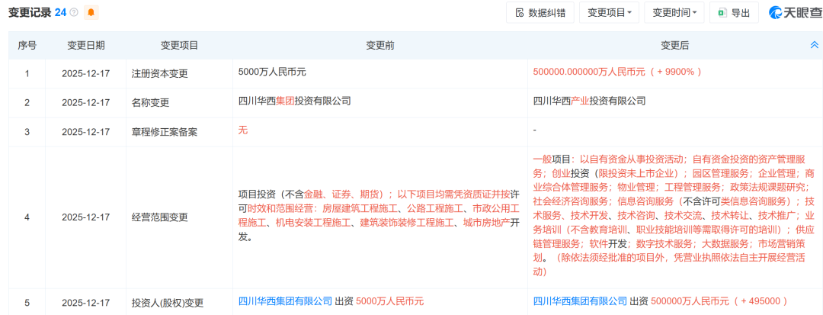Click the 天眼查 logo

pyautogui.click(x=795, y=13)
